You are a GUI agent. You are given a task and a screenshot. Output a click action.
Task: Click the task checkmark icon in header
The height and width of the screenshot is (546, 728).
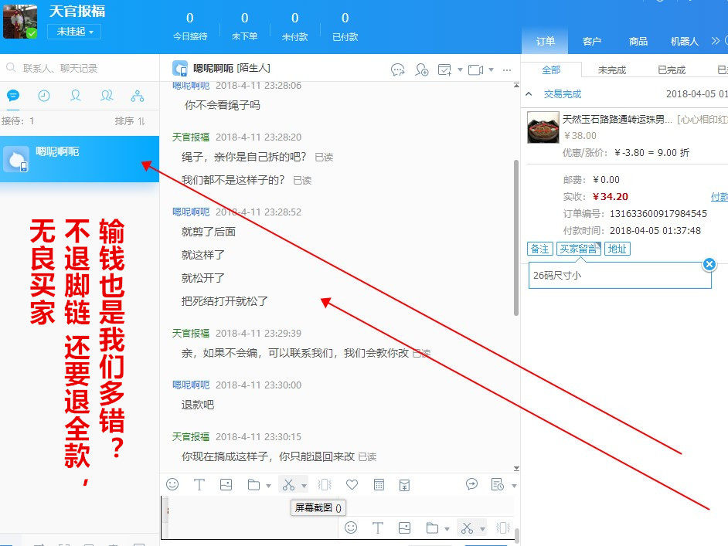pos(444,70)
